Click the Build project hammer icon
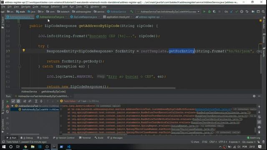Viewport: 267px width, 150px height. pyautogui.click(x=132, y=12)
